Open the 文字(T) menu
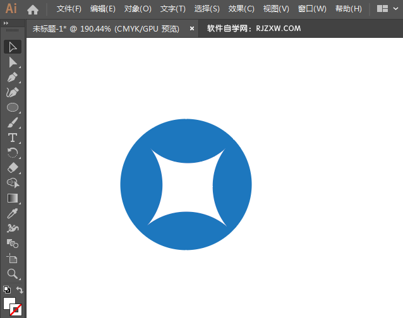Viewport: 403px width, 318px height. [x=172, y=9]
